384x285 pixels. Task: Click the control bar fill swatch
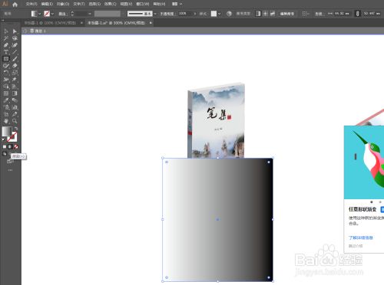click(34, 14)
